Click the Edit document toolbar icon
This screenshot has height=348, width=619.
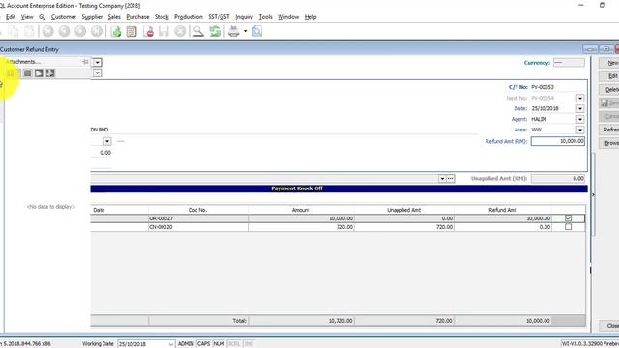click(132, 31)
